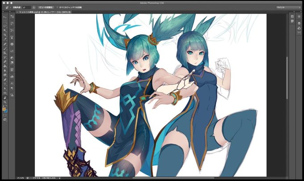Open the Character panel icon
The image size is (304, 181).
(12, 83)
